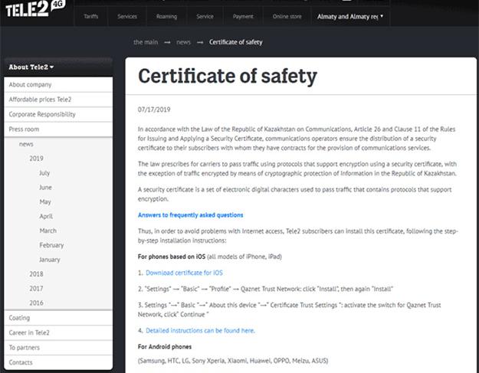Select May in news archive

point(45,202)
